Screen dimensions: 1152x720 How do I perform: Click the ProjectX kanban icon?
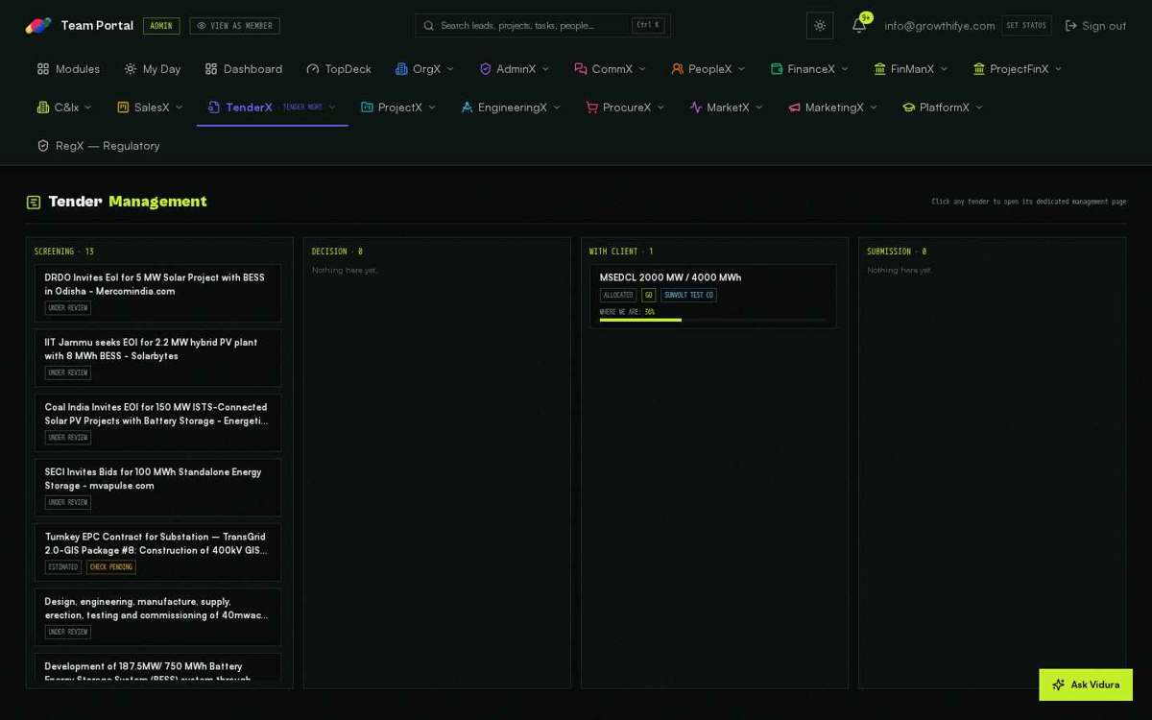367,108
